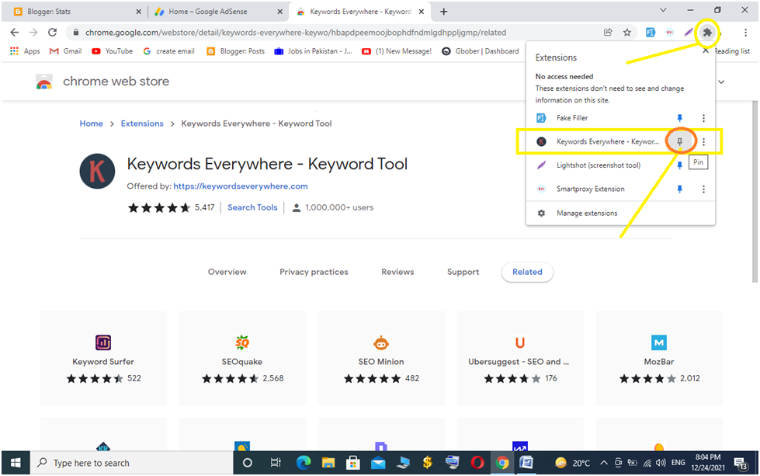Screen dimensions: 760x476
Task: Open the Gmail bookmark
Action: [65, 51]
